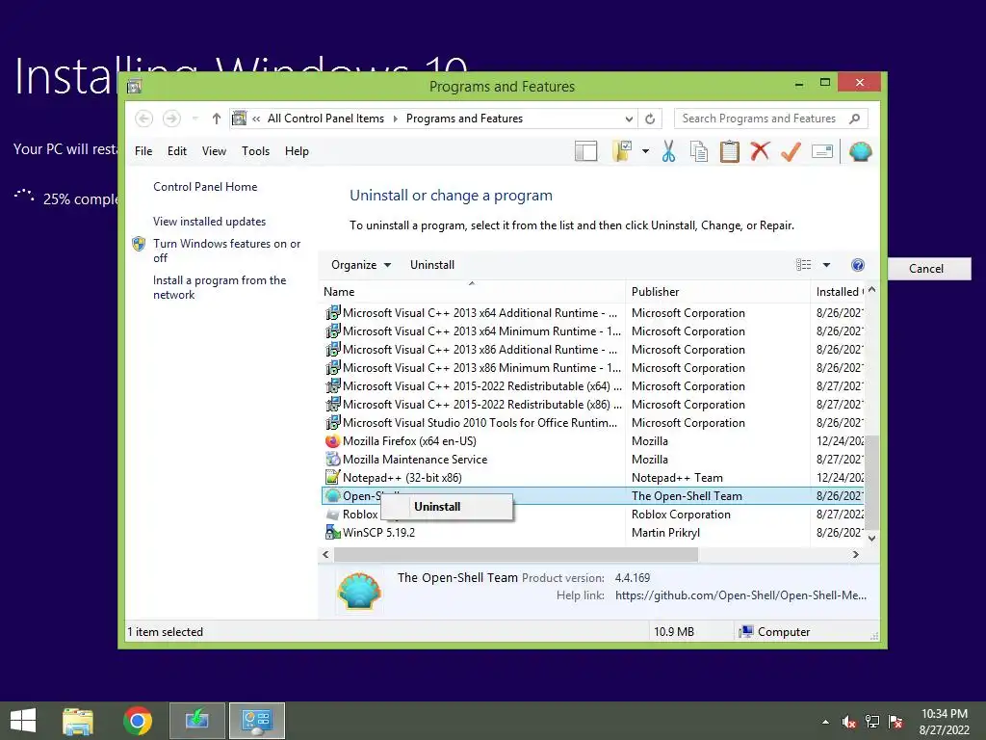Go up one level with Up arrow
Viewport: 986px width, 740px height.
[x=217, y=119]
